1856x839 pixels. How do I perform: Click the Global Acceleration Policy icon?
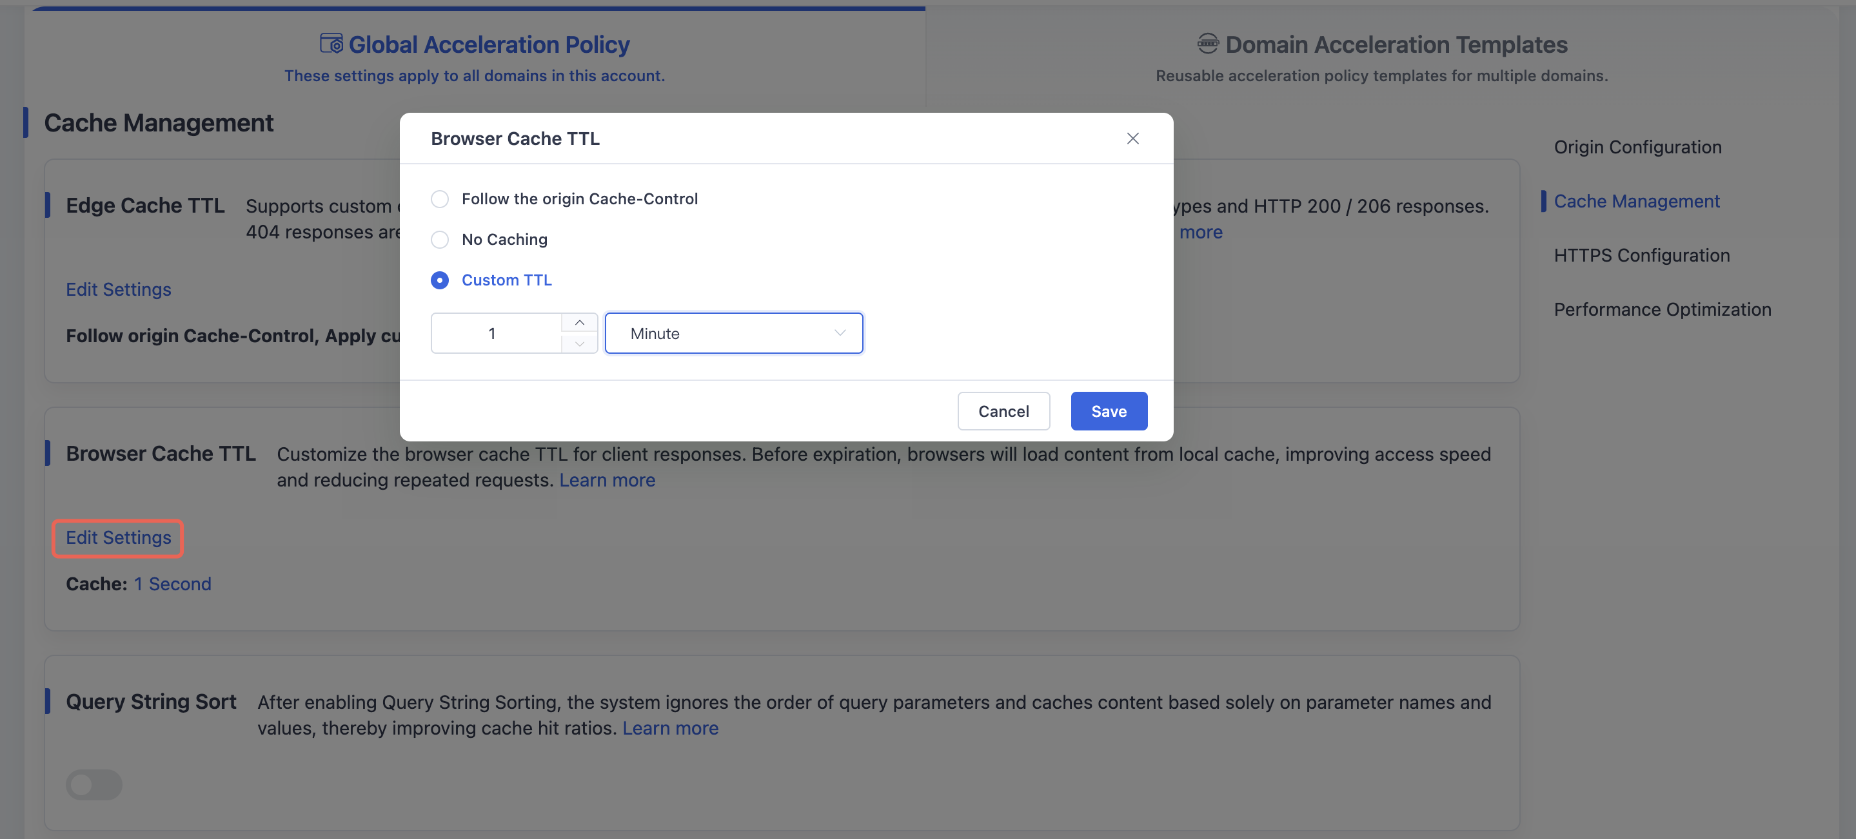[331, 44]
